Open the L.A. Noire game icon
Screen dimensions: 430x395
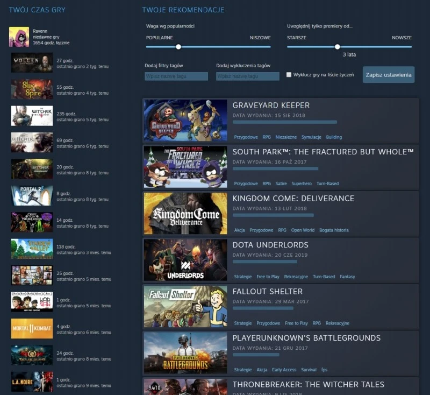[x=32, y=382]
